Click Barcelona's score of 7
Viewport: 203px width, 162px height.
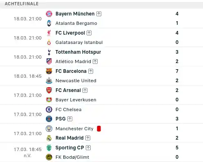[x=177, y=71]
